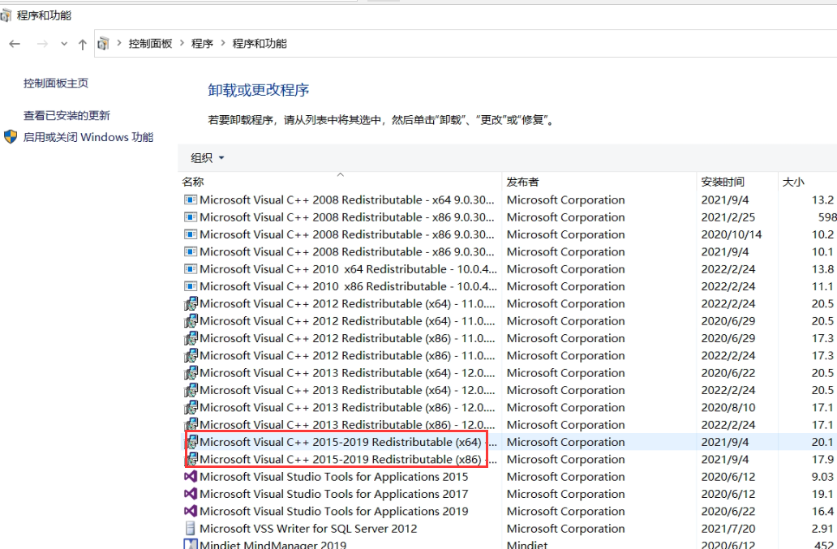Expand chevron after 控制面板 in breadcrumb

(x=182, y=44)
